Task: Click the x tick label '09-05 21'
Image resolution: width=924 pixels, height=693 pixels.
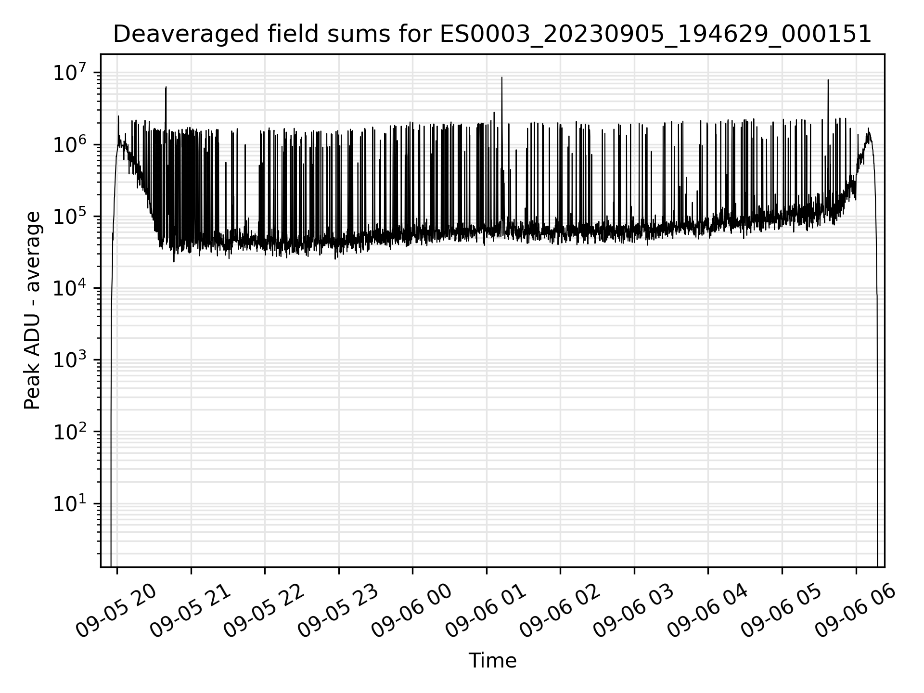Action: coord(191,610)
